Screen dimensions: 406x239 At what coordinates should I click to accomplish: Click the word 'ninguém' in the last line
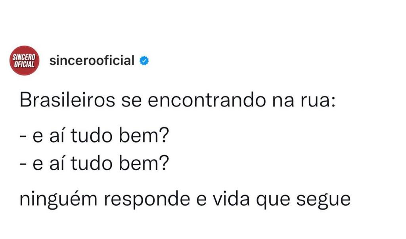(59, 200)
